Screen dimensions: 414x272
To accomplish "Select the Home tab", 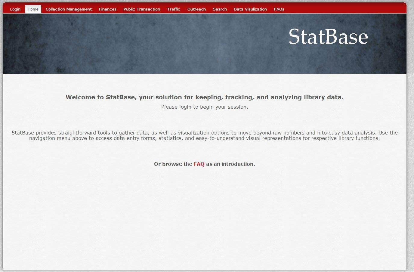I will pos(33,9).
